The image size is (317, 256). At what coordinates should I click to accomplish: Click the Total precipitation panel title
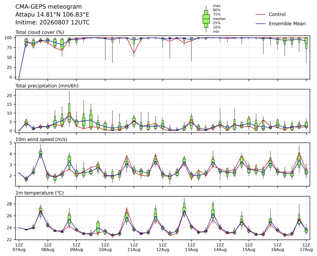47,86
